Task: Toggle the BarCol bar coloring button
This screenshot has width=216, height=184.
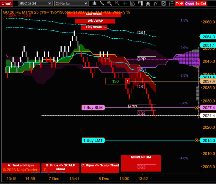Action: pyautogui.click(x=200, y=3)
